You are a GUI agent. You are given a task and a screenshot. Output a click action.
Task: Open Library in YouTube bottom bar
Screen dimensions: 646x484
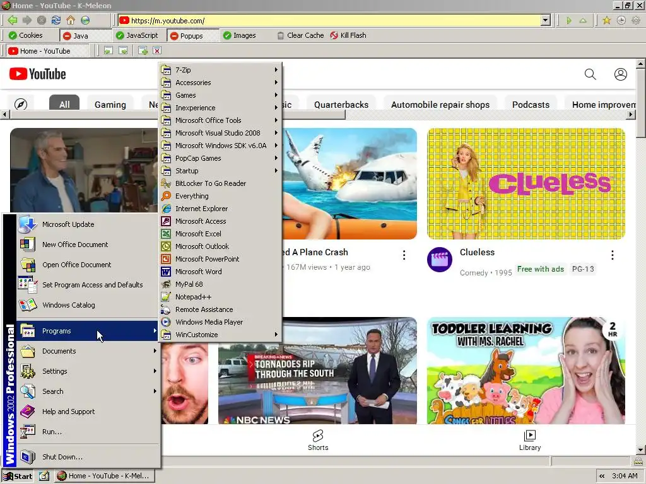pos(530,441)
